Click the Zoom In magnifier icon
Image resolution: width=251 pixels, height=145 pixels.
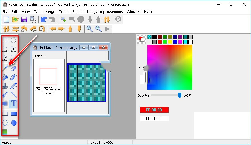point(90,29)
